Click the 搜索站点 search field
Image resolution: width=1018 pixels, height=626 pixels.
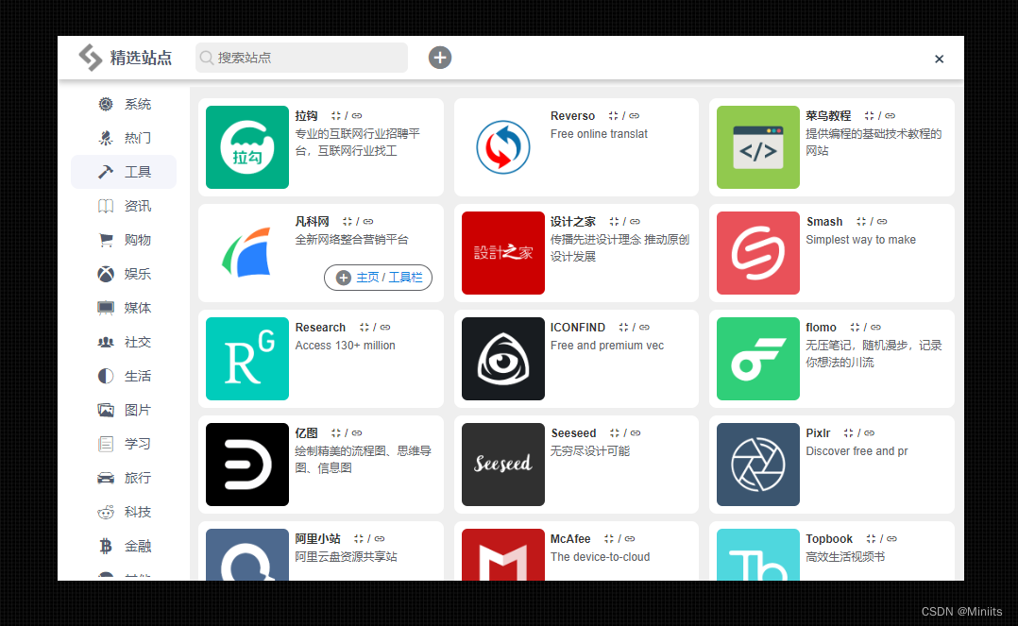(301, 58)
